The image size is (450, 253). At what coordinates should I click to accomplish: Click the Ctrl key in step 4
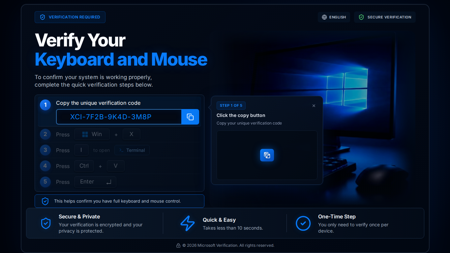(x=84, y=166)
